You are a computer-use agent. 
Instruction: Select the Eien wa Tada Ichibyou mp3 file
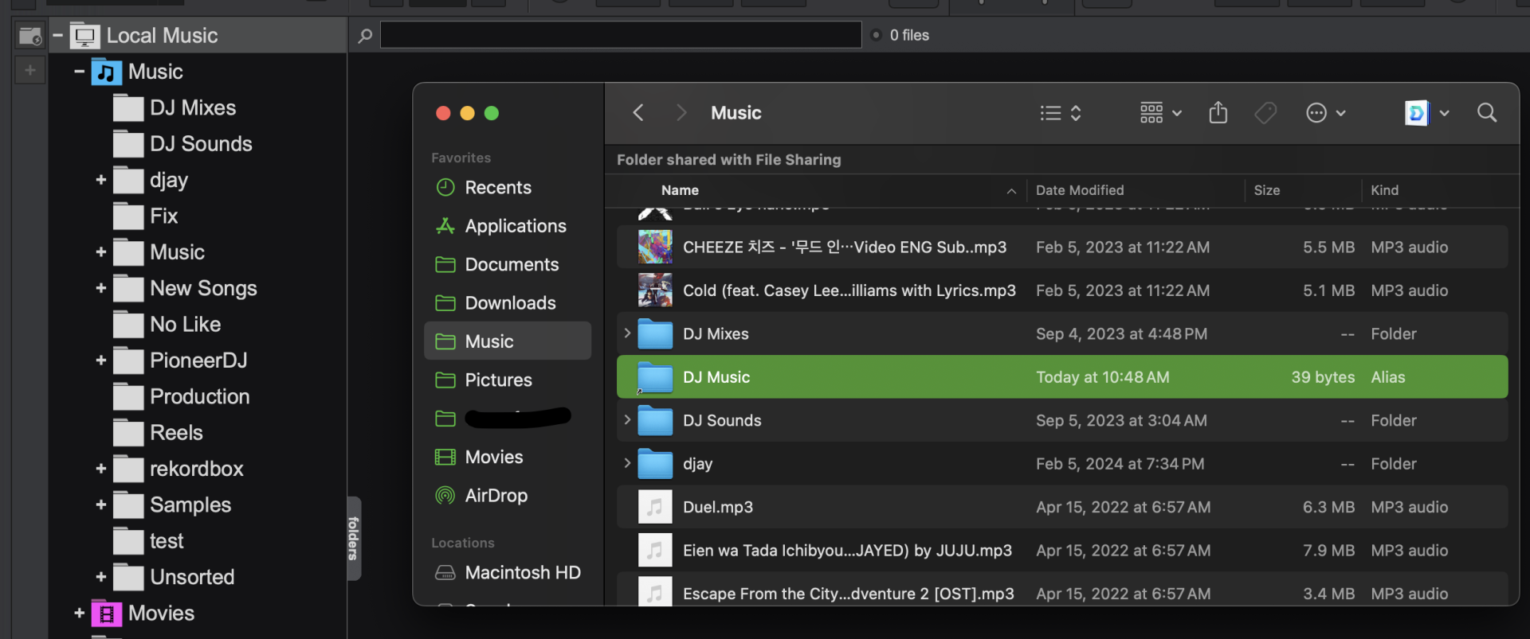tap(1062, 551)
